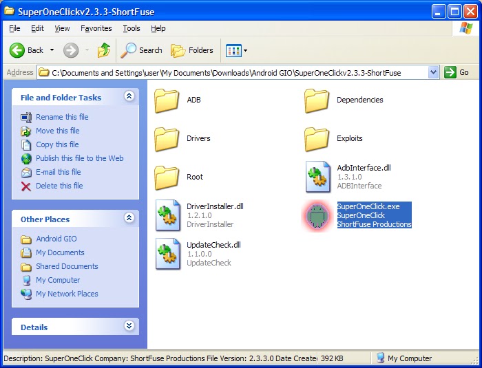Click the 392 KB status bar entry
This screenshot has height=368, width=482.
coord(332,358)
